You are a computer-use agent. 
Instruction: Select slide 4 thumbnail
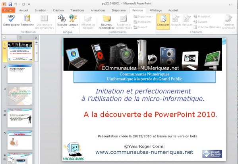(20, 118)
